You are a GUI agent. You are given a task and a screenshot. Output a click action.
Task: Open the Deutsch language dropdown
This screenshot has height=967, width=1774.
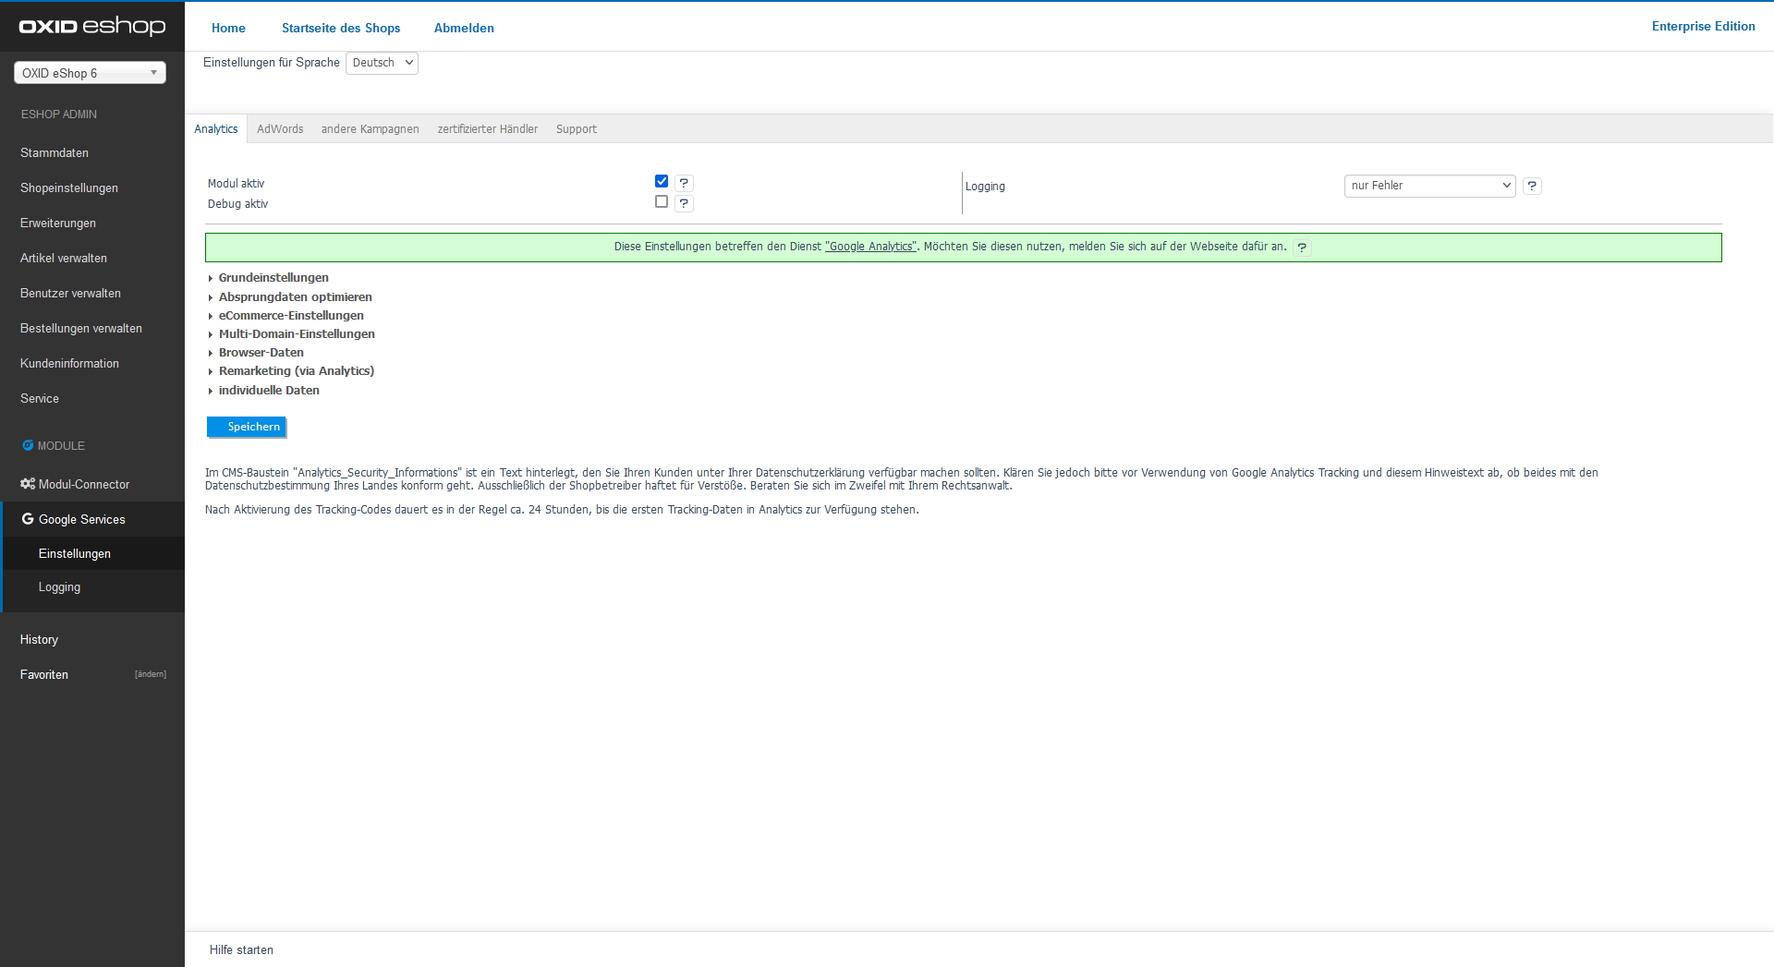tap(382, 63)
